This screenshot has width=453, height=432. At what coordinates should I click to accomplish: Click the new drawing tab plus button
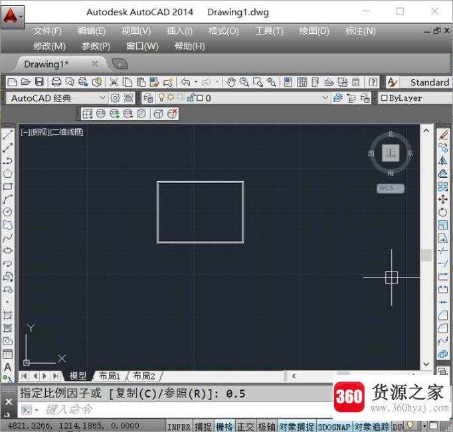120,64
